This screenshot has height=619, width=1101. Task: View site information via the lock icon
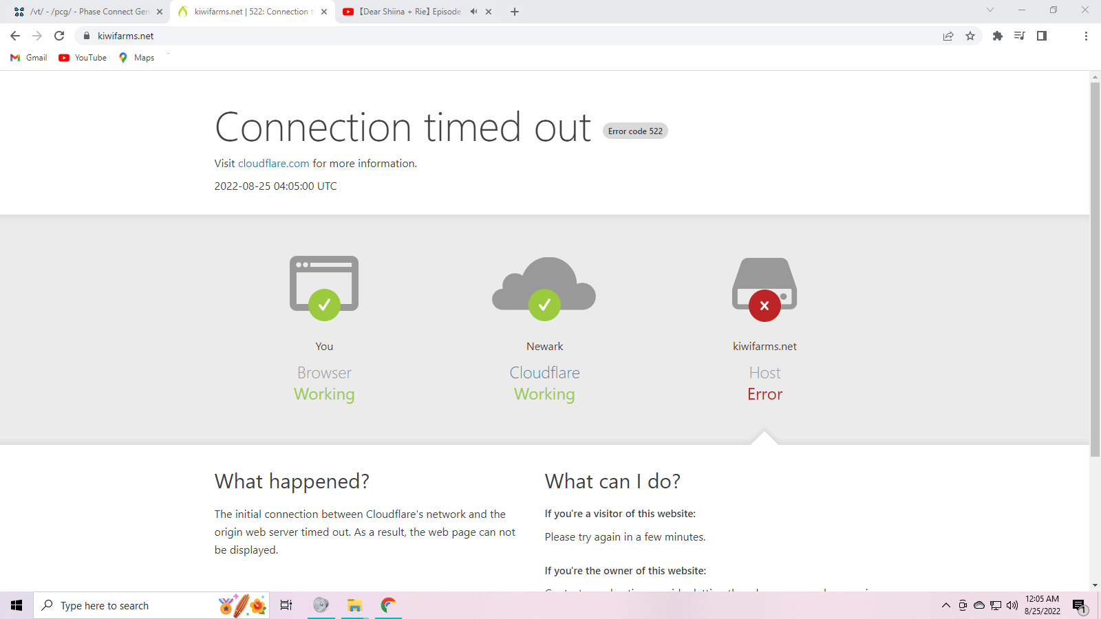pos(87,36)
